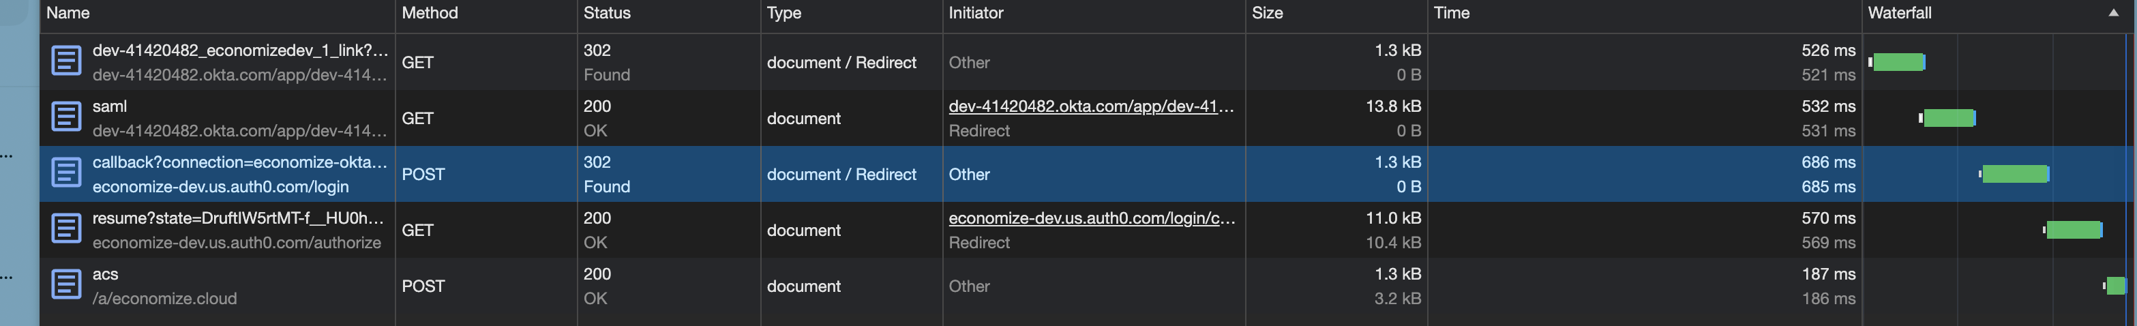Click document icon for the resume?state request

pyautogui.click(x=66, y=230)
